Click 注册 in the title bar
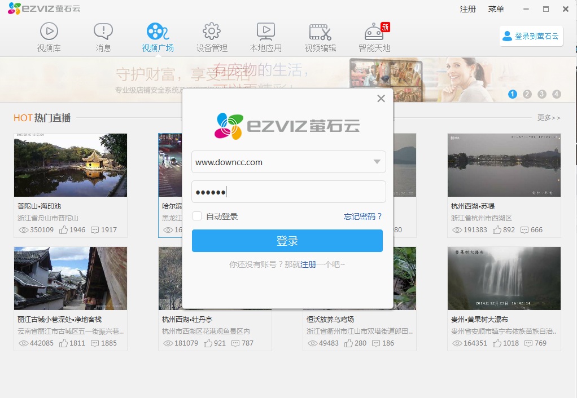 (x=467, y=9)
